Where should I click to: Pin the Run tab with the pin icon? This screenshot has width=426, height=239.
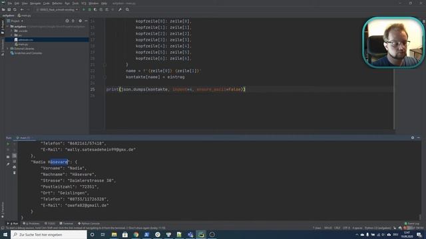(x=8, y=164)
